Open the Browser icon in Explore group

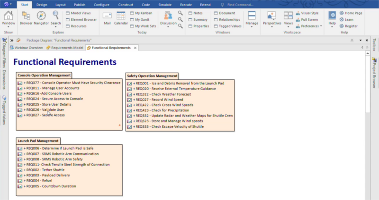26,17
